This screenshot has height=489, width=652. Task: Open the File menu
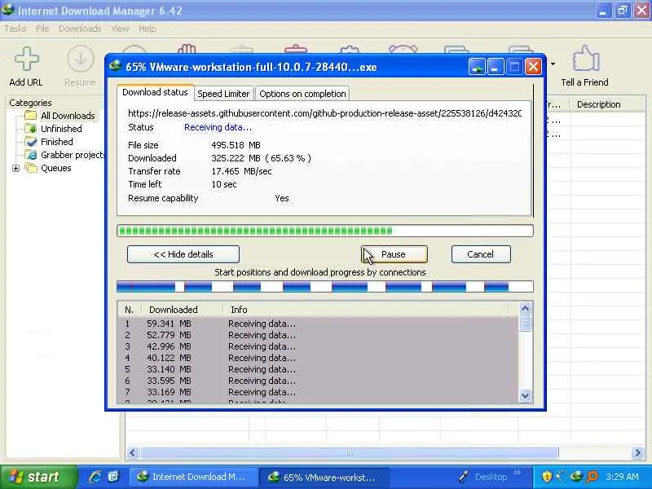[x=42, y=29]
